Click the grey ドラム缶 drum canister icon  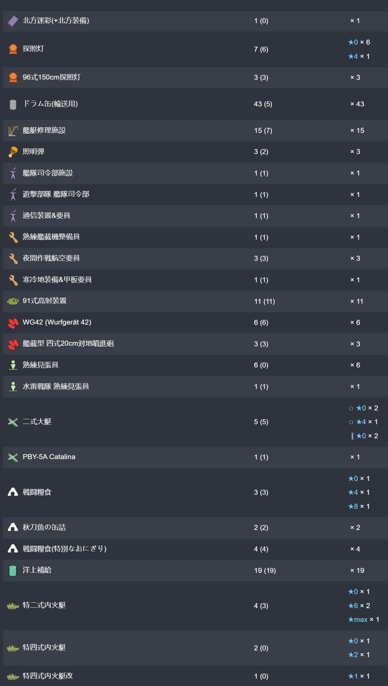coord(13,104)
